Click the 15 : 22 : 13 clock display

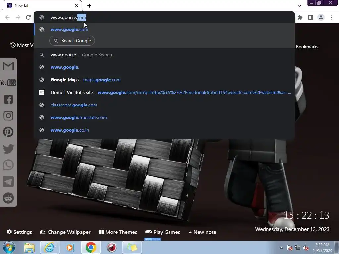(307, 215)
